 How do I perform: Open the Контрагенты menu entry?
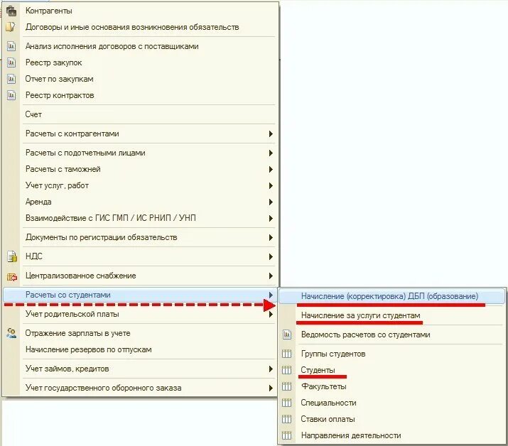tap(140, 11)
